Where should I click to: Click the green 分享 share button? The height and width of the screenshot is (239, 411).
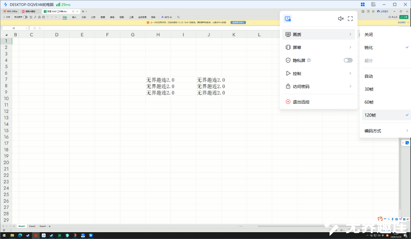(x=404, y=17)
